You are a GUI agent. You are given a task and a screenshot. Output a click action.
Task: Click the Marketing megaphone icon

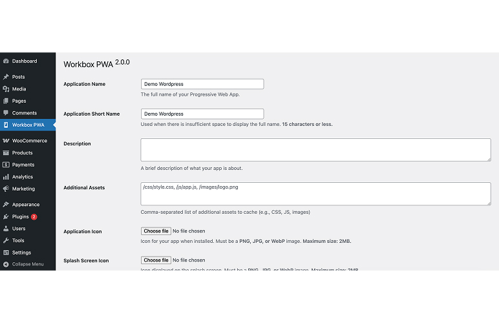[x=6, y=189]
